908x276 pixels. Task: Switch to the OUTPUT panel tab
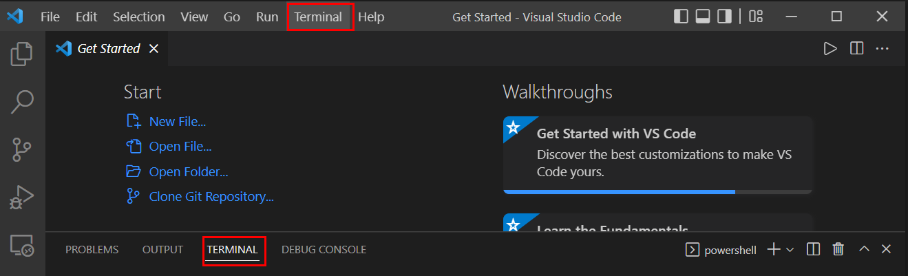[162, 250]
